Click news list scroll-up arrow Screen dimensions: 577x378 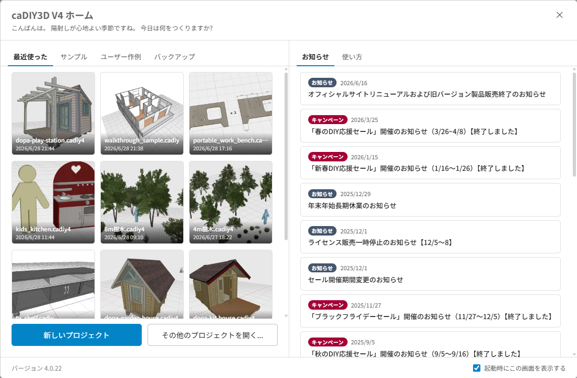pyautogui.click(x=574, y=69)
